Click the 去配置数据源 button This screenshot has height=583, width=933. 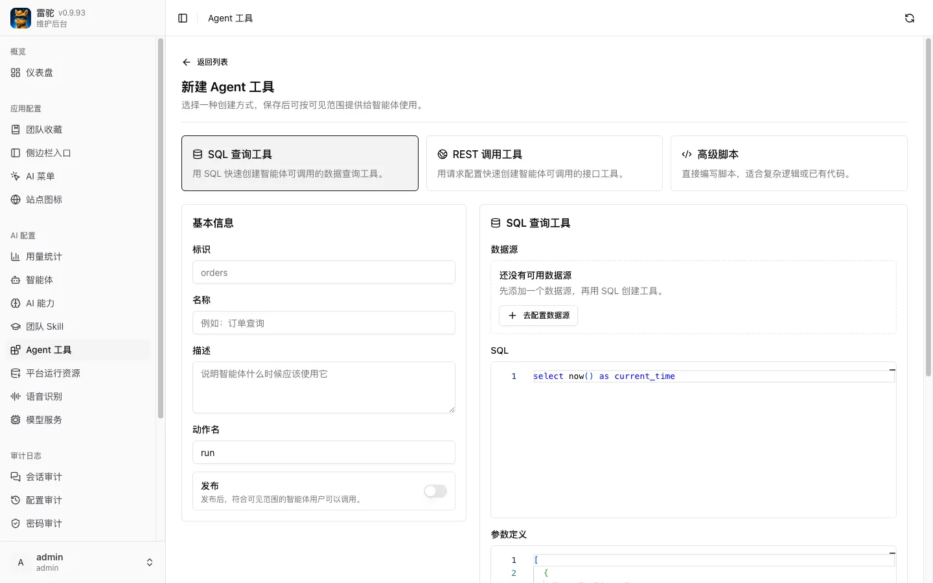point(538,315)
